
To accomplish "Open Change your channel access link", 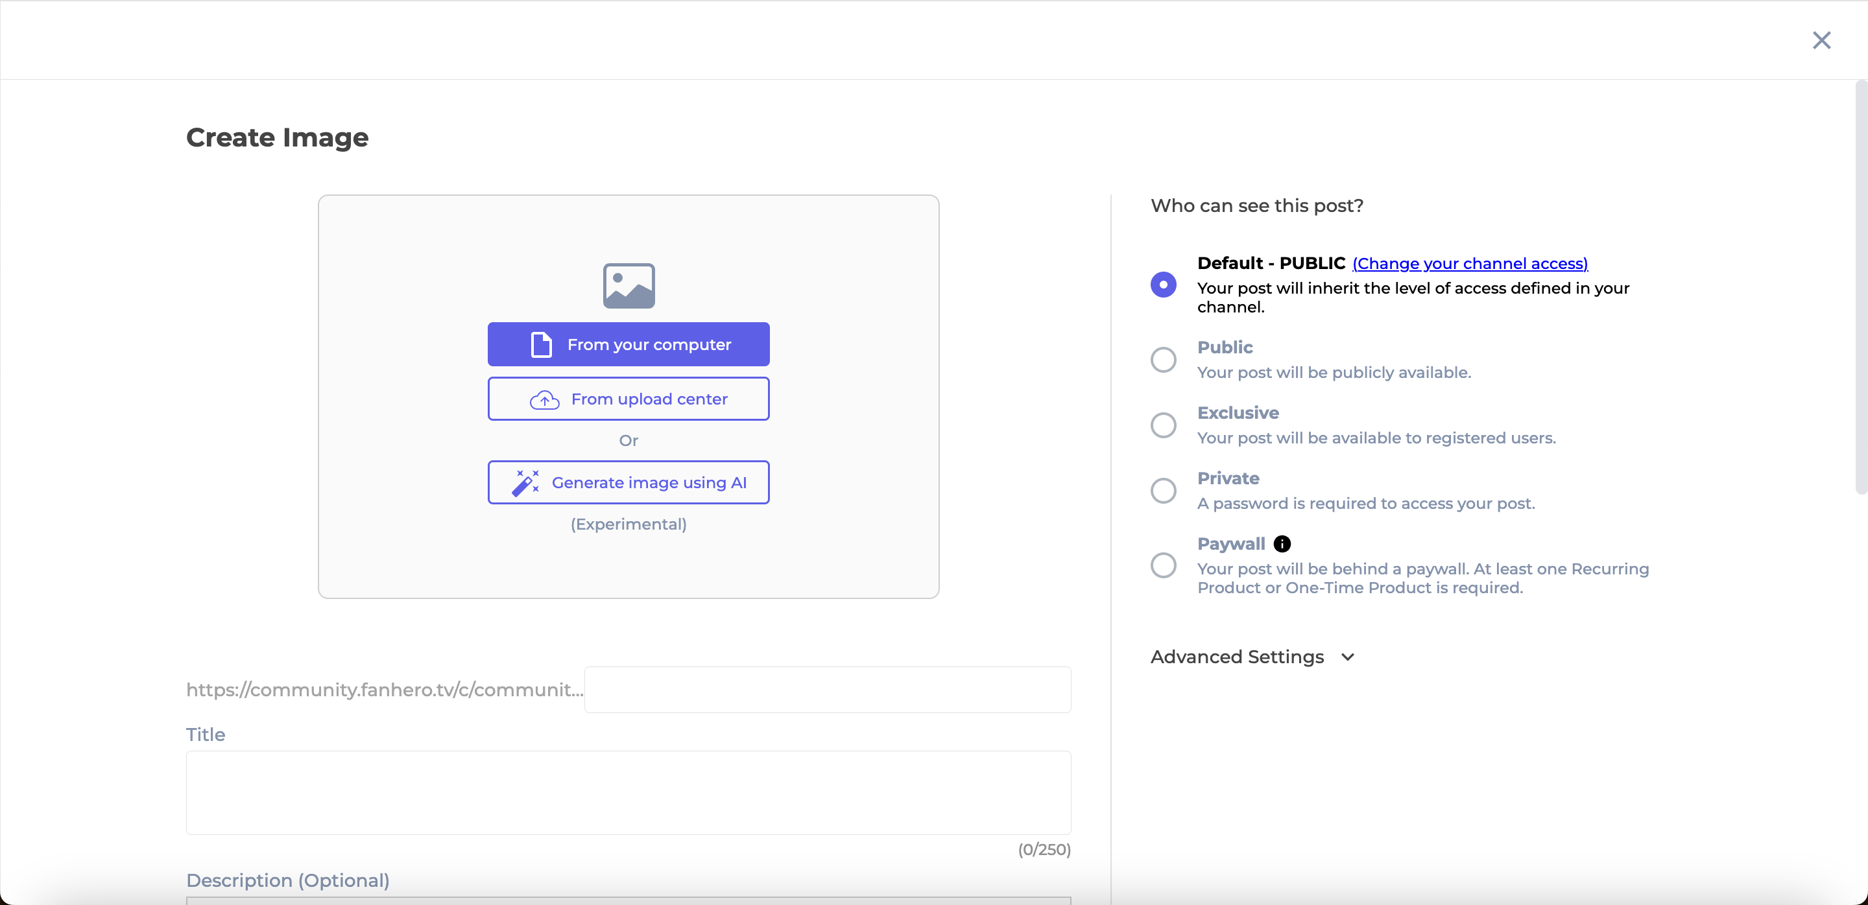I will pyautogui.click(x=1470, y=264).
